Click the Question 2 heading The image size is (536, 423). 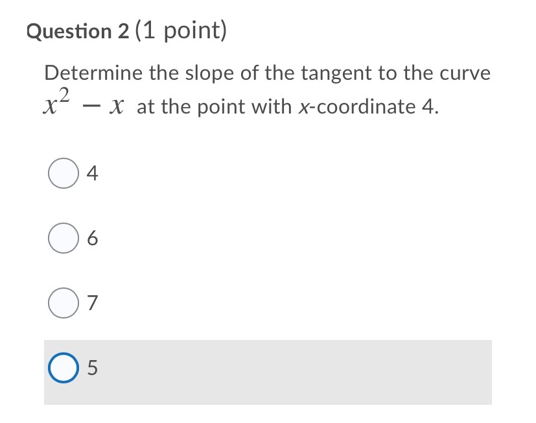(79, 30)
